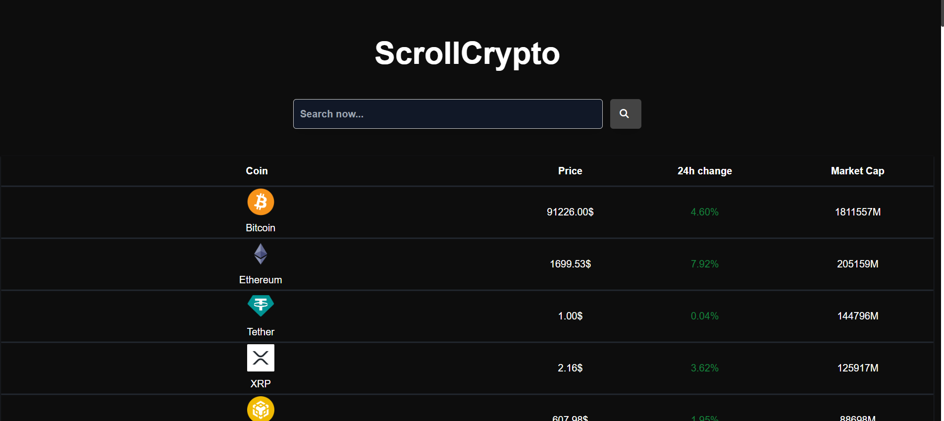Screen dimensions: 944x421
Task: Click the Market Cap column header
Action: [x=857, y=171]
